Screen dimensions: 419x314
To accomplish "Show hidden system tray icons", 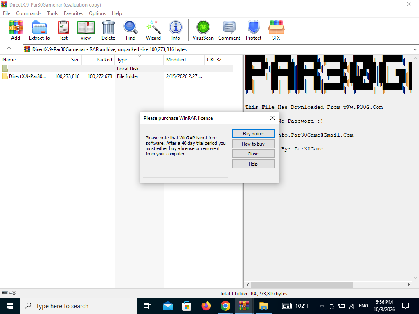I will pos(322,306).
